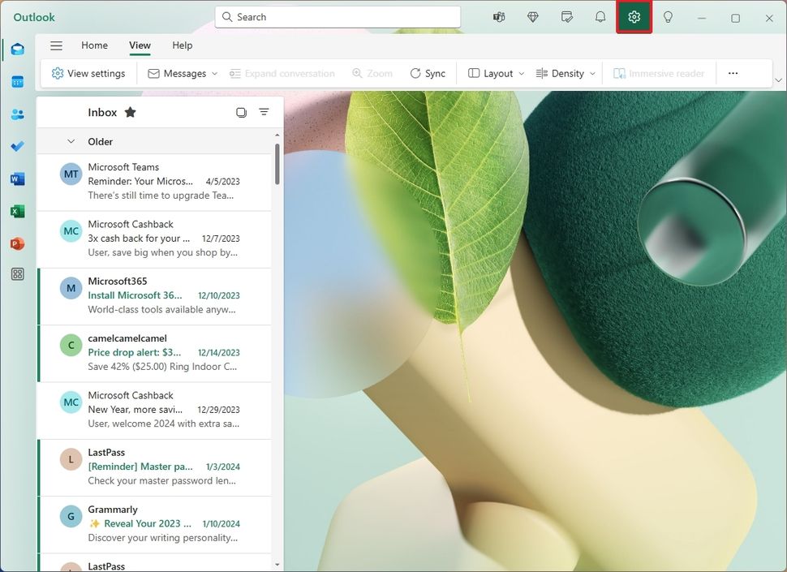Enable message selection mode beside the filter icon

coord(241,112)
